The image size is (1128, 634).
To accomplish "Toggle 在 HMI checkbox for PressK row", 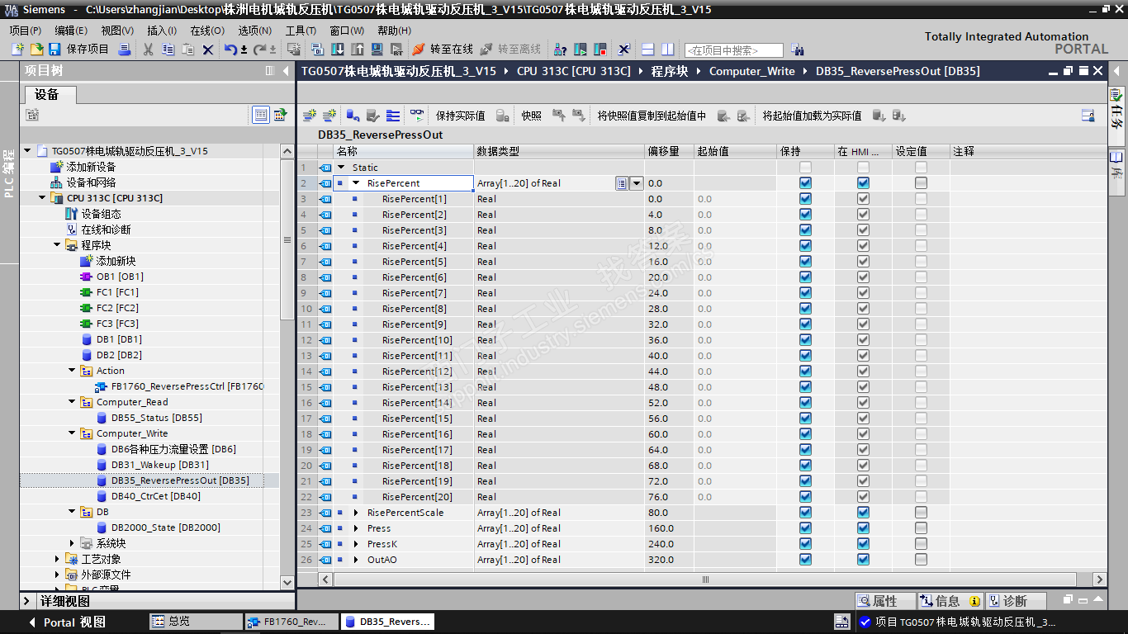I will [863, 544].
